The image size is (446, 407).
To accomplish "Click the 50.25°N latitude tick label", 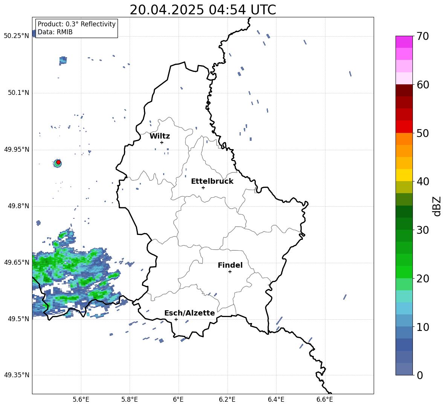I will [17, 36].
